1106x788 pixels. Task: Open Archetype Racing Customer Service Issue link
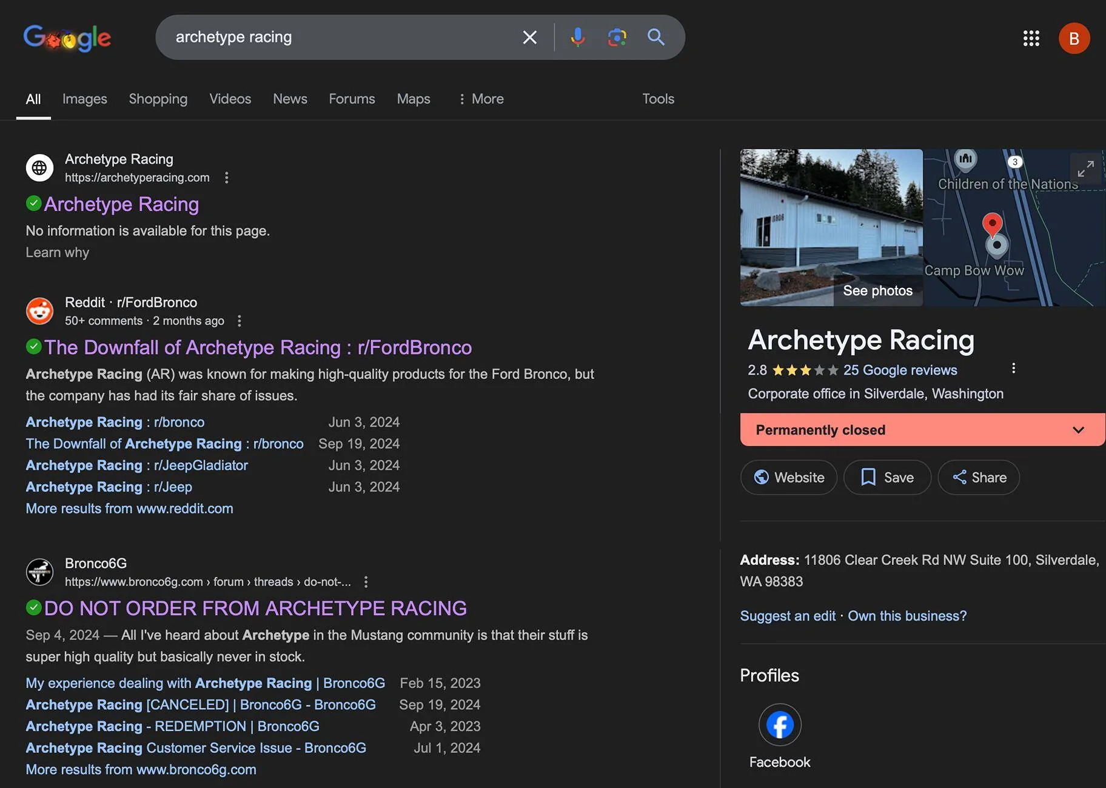coord(196,748)
